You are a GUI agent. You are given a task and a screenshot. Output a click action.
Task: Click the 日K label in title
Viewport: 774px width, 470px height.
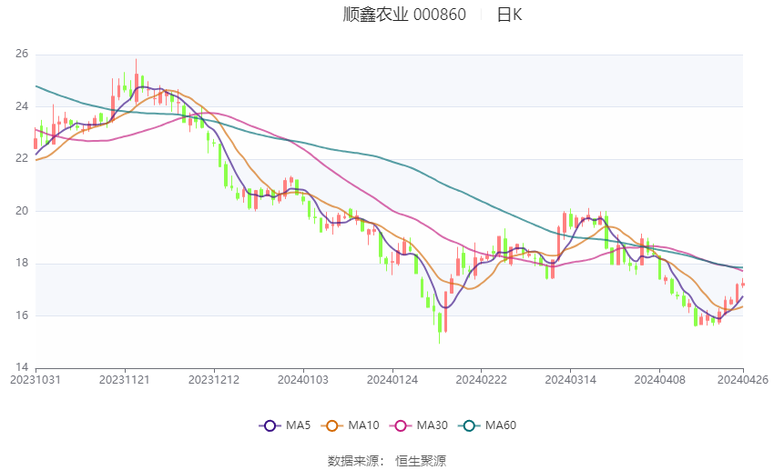pyautogui.click(x=509, y=15)
